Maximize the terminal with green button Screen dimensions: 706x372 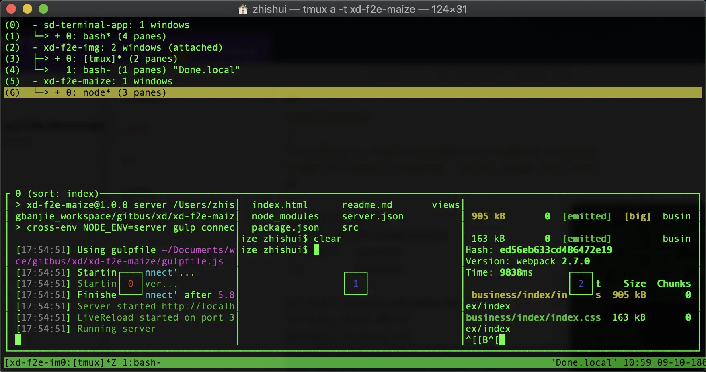point(43,9)
